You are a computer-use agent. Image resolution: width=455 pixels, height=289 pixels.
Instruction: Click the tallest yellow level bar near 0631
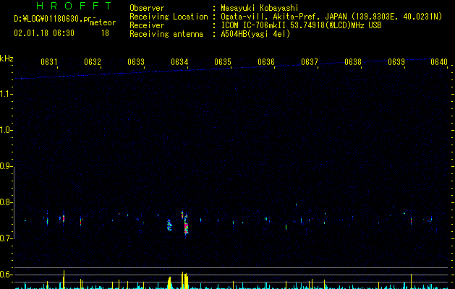pos(64,280)
